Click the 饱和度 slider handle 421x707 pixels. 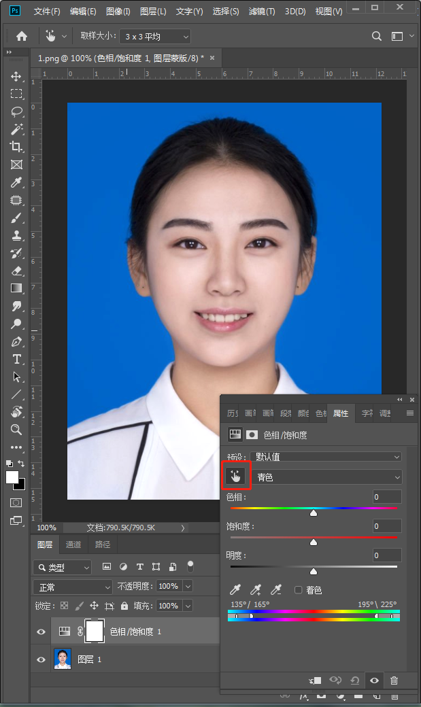(x=314, y=542)
